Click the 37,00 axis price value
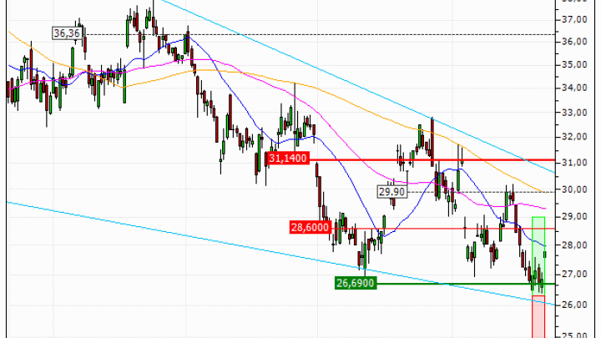This screenshot has width=601, height=338. tap(574, 19)
